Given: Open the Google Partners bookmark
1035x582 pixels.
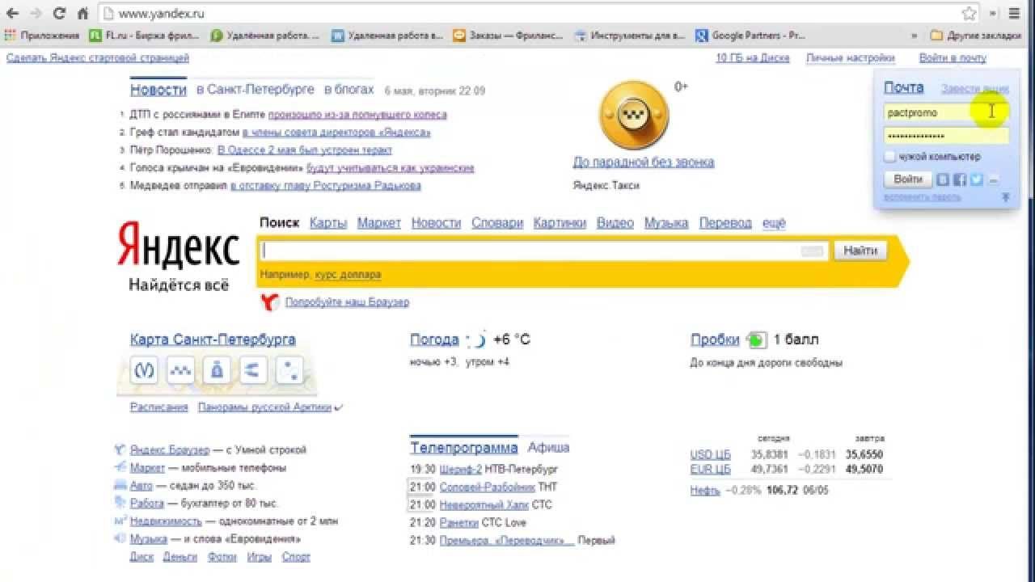Looking at the screenshot, I should [x=750, y=36].
